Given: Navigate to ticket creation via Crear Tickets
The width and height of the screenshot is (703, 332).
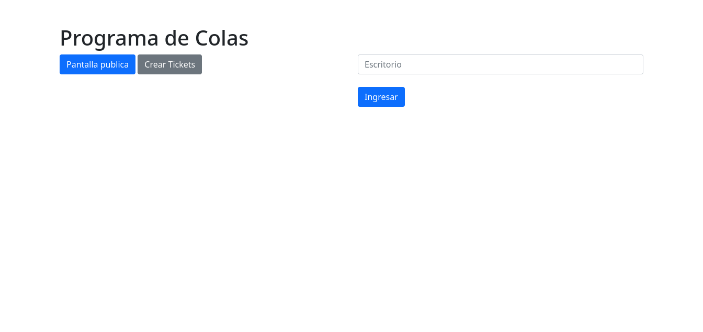Looking at the screenshot, I should pyautogui.click(x=169, y=64).
